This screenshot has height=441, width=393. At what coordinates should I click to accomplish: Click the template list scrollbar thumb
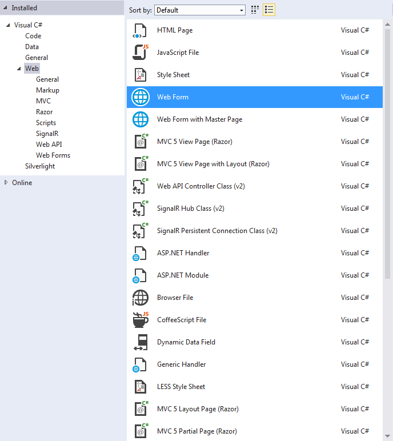pos(387,153)
